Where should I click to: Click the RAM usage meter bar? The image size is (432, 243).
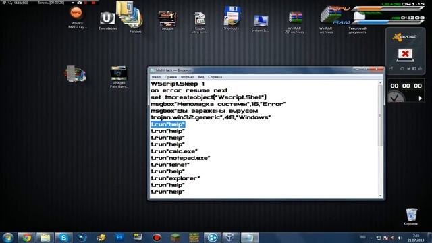click(389, 22)
